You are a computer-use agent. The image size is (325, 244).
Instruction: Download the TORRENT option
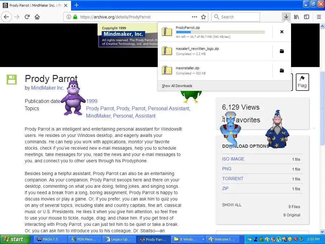pos(233,179)
